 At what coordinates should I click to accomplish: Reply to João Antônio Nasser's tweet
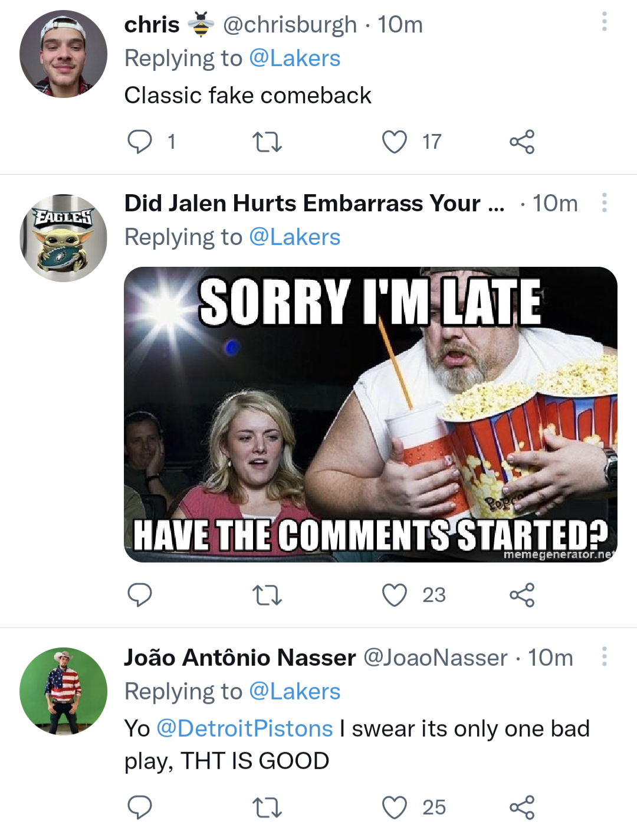[140, 807]
